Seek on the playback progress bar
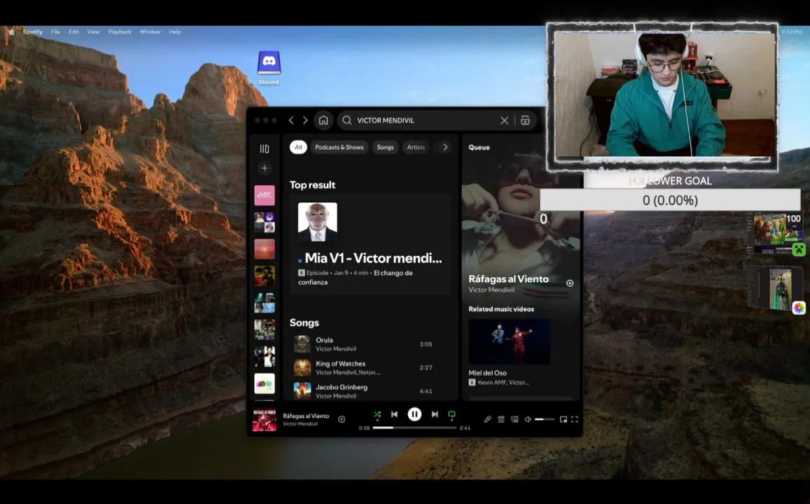Image resolution: width=810 pixels, height=504 pixels. (414, 428)
